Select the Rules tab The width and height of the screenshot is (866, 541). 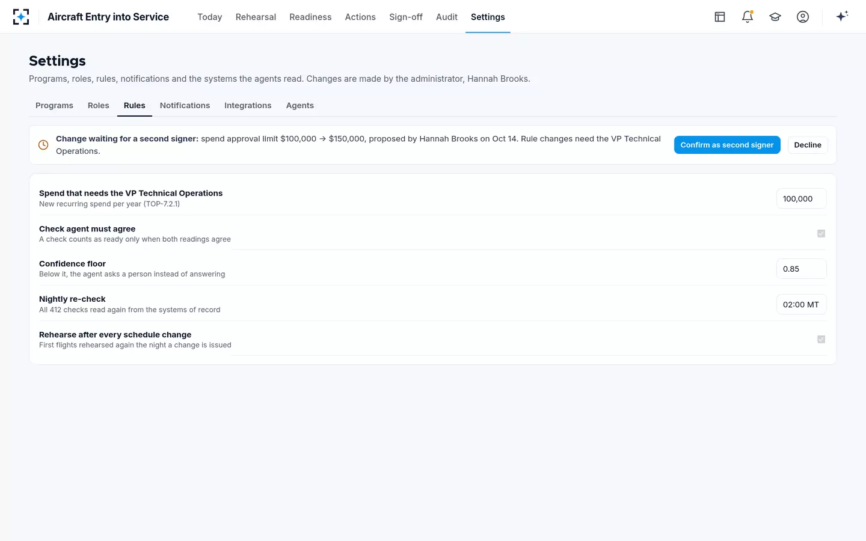(x=135, y=105)
